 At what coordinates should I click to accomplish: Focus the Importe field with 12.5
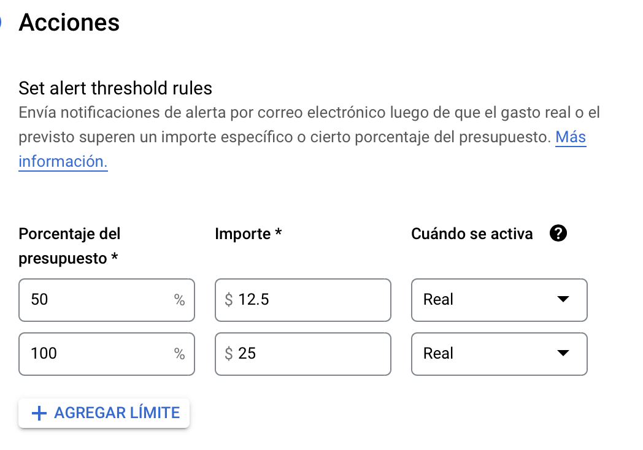coord(303,300)
